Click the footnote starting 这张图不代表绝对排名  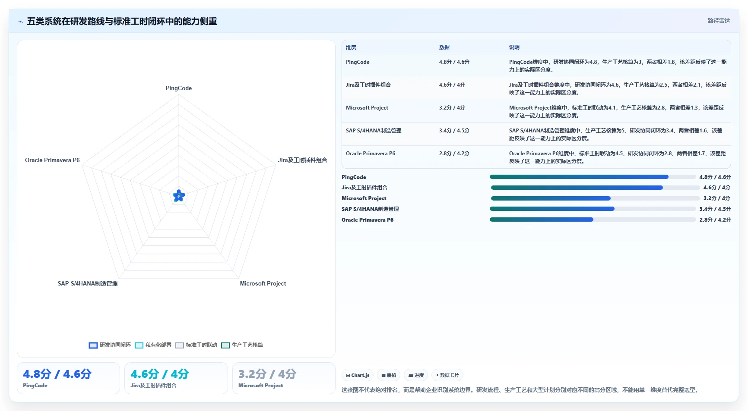520,390
